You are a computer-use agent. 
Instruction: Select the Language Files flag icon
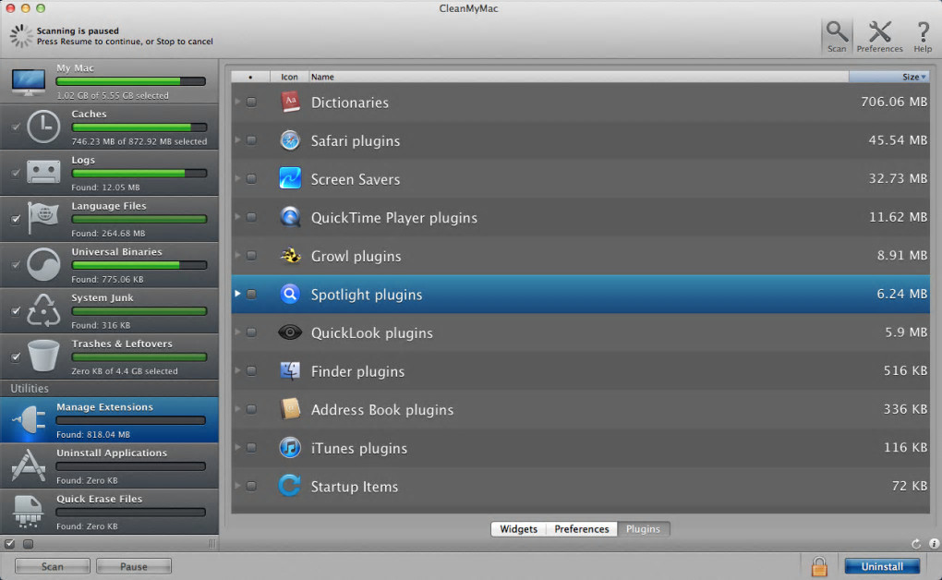(43, 219)
